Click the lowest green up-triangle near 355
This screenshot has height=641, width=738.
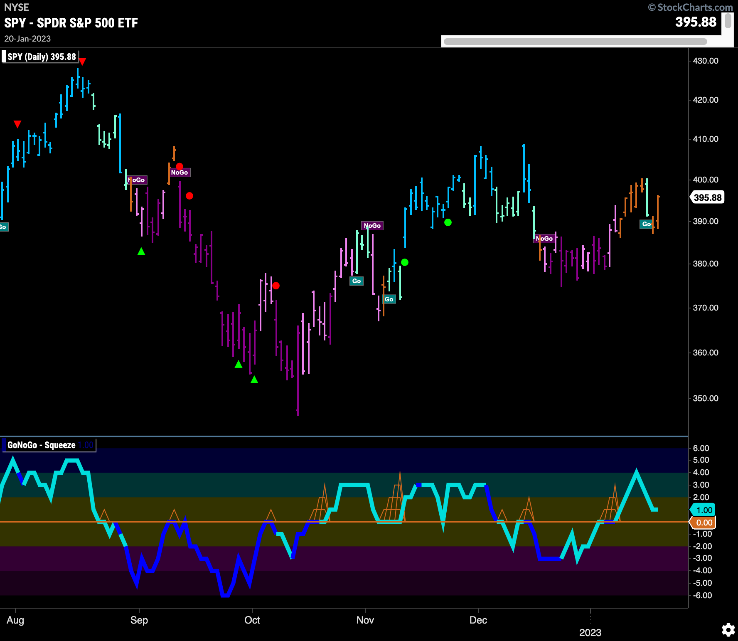click(254, 380)
